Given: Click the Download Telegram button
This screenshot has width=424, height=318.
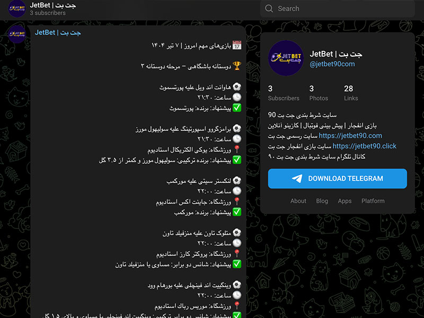Looking at the screenshot, I should click(338, 179).
